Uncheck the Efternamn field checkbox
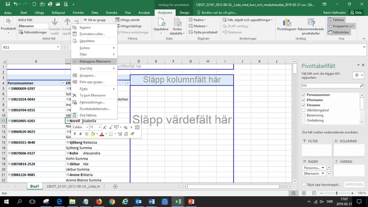The width and height of the screenshot is (368, 207). pyautogui.click(x=303, y=100)
